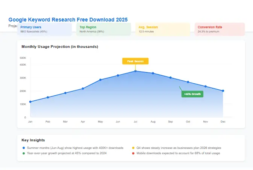Viewport: 253px width, 170px height.
Task: Click the Conversion Rate card
Action: [220, 29]
